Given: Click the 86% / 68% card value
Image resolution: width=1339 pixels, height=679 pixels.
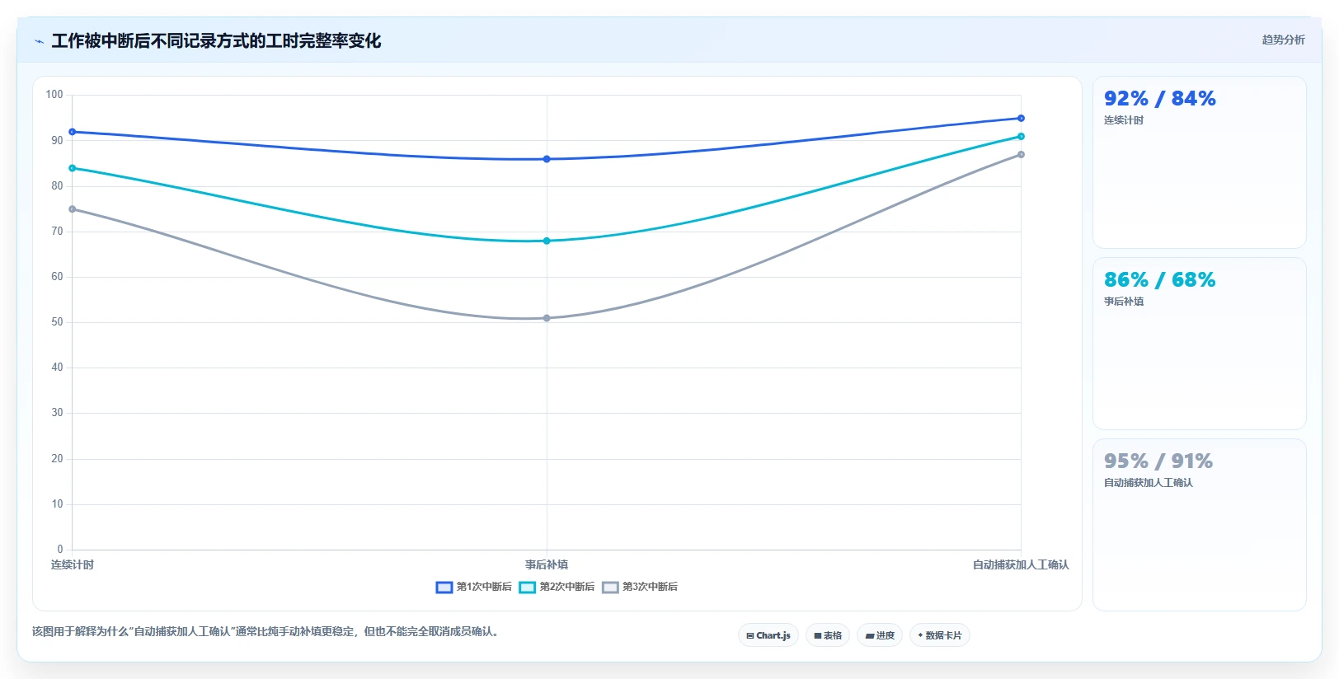Looking at the screenshot, I should 1160,280.
